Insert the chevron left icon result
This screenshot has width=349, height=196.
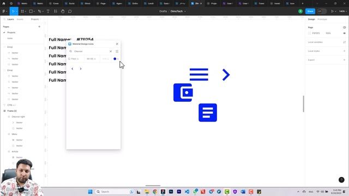point(73,69)
